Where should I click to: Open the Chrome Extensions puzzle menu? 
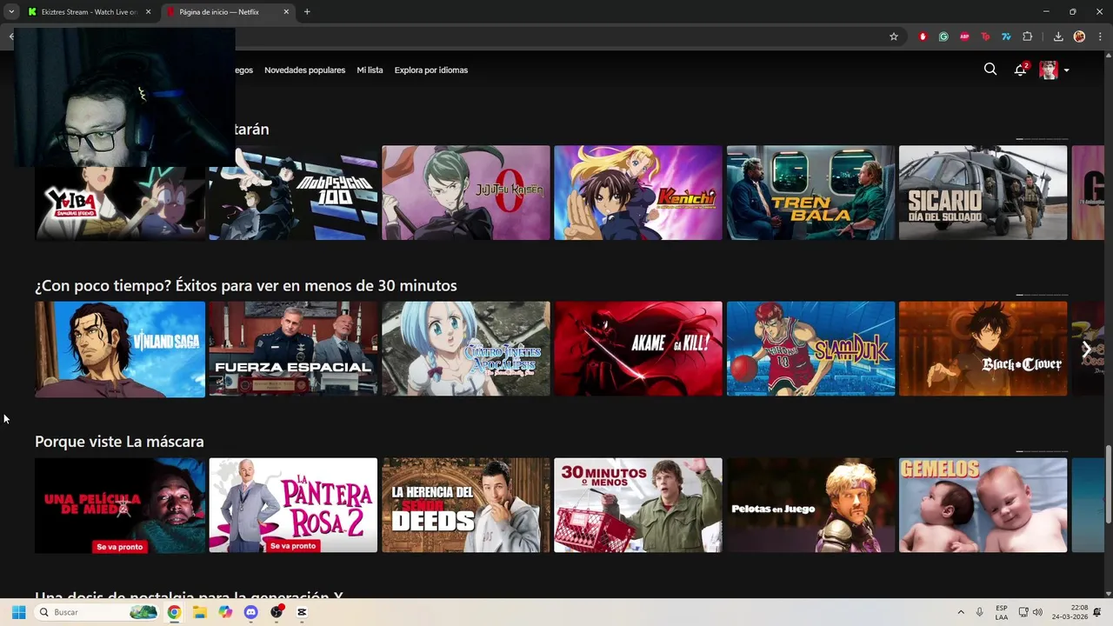(1027, 37)
